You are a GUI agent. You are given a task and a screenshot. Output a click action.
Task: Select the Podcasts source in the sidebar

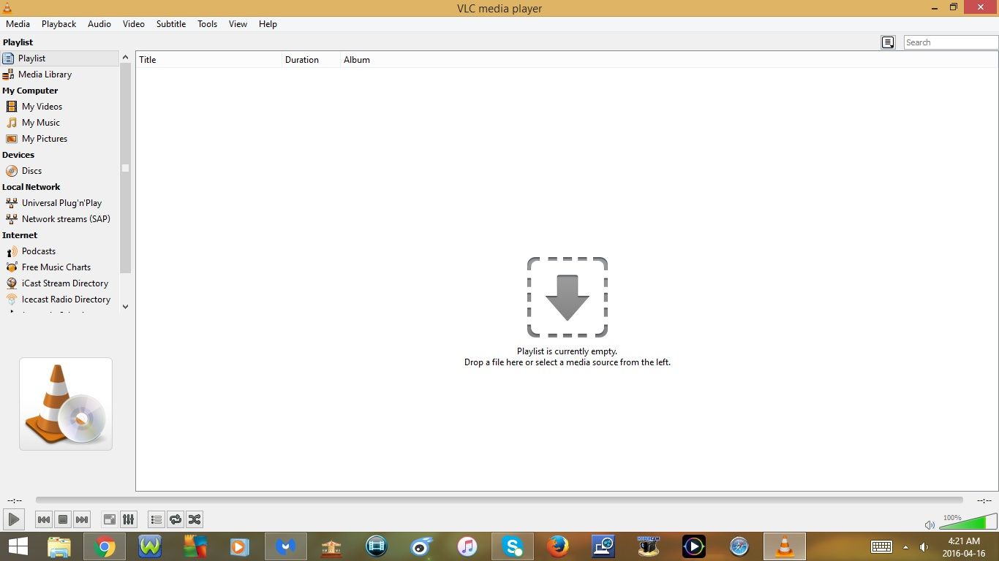click(38, 251)
